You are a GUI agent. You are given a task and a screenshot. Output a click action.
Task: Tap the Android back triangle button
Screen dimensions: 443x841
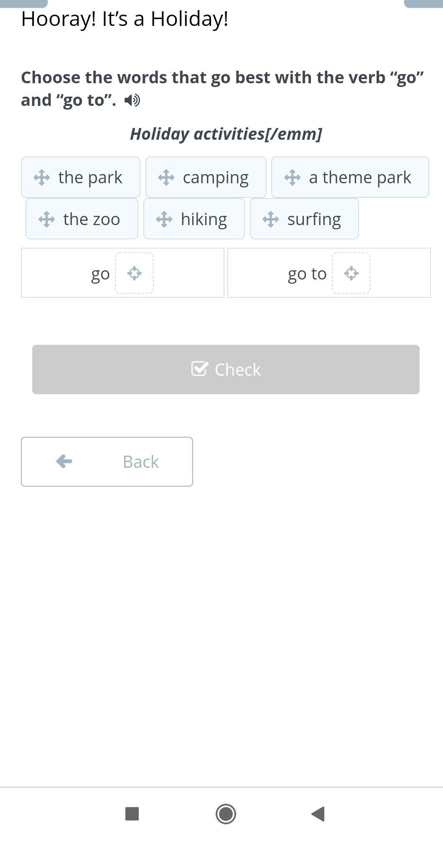pos(318,814)
